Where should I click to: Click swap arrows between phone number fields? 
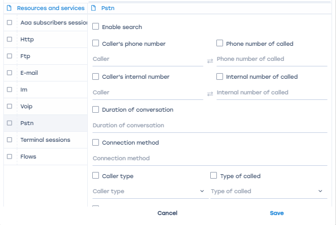[x=210, y=60]
